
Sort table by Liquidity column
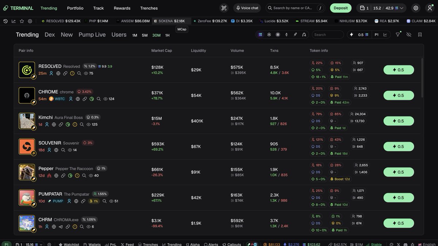point(199,51)
